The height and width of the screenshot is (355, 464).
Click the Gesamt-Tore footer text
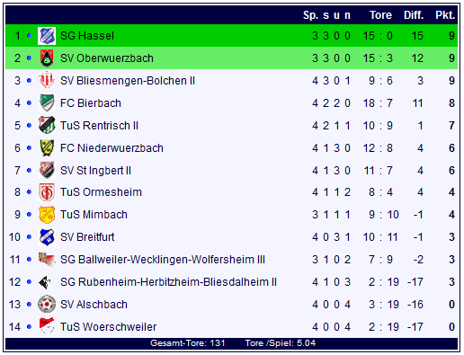click(x=188, y=343)
